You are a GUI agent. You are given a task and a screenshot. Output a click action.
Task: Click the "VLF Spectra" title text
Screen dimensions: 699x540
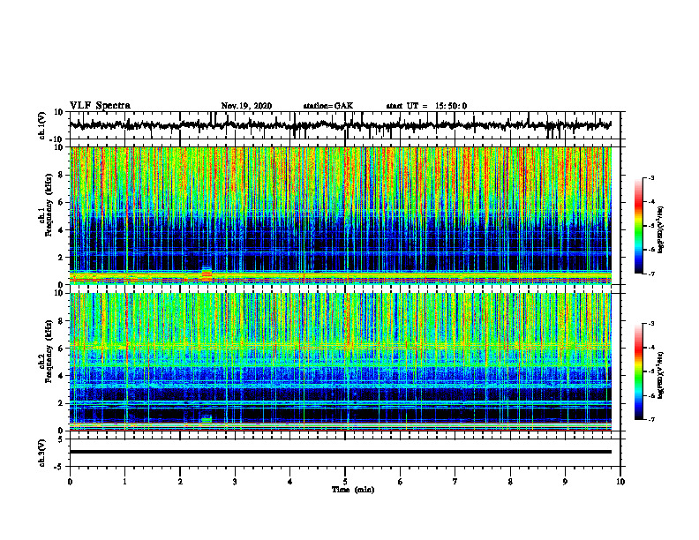click(x=100, y=106)
